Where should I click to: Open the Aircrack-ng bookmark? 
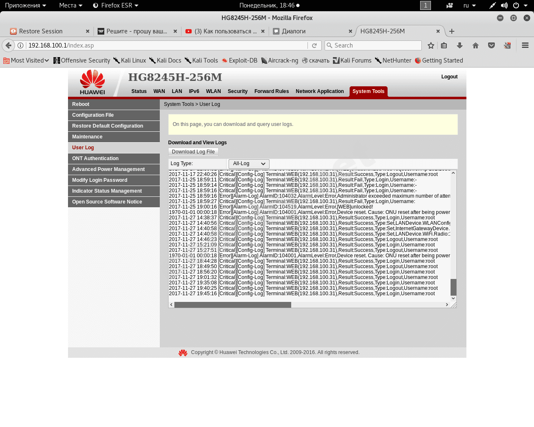pyautogui.click(x=280, y=60)
